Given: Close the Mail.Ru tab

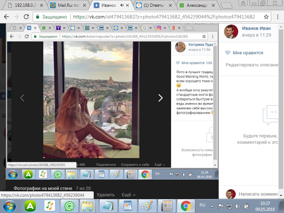Looking at the screenshot, I should coord(84,5).
